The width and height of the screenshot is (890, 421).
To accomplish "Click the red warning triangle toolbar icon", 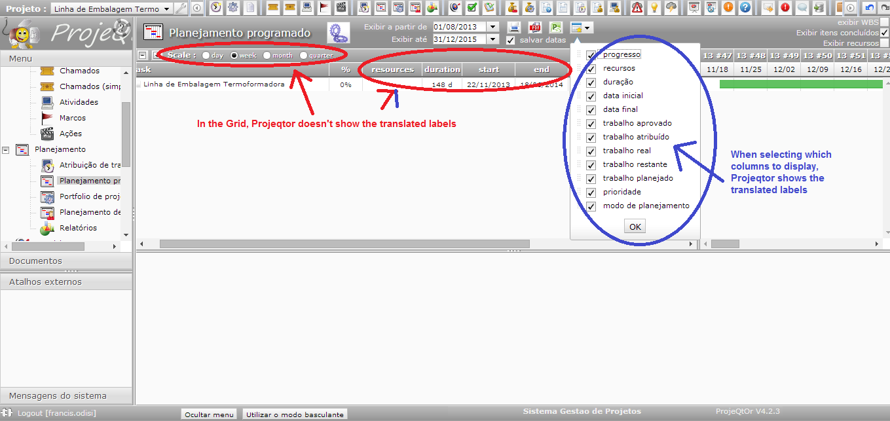I will pyautogui.click(x=637, y=8).
